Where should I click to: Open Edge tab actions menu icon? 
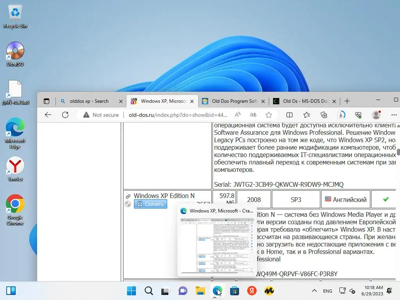(x=46, y=101)
